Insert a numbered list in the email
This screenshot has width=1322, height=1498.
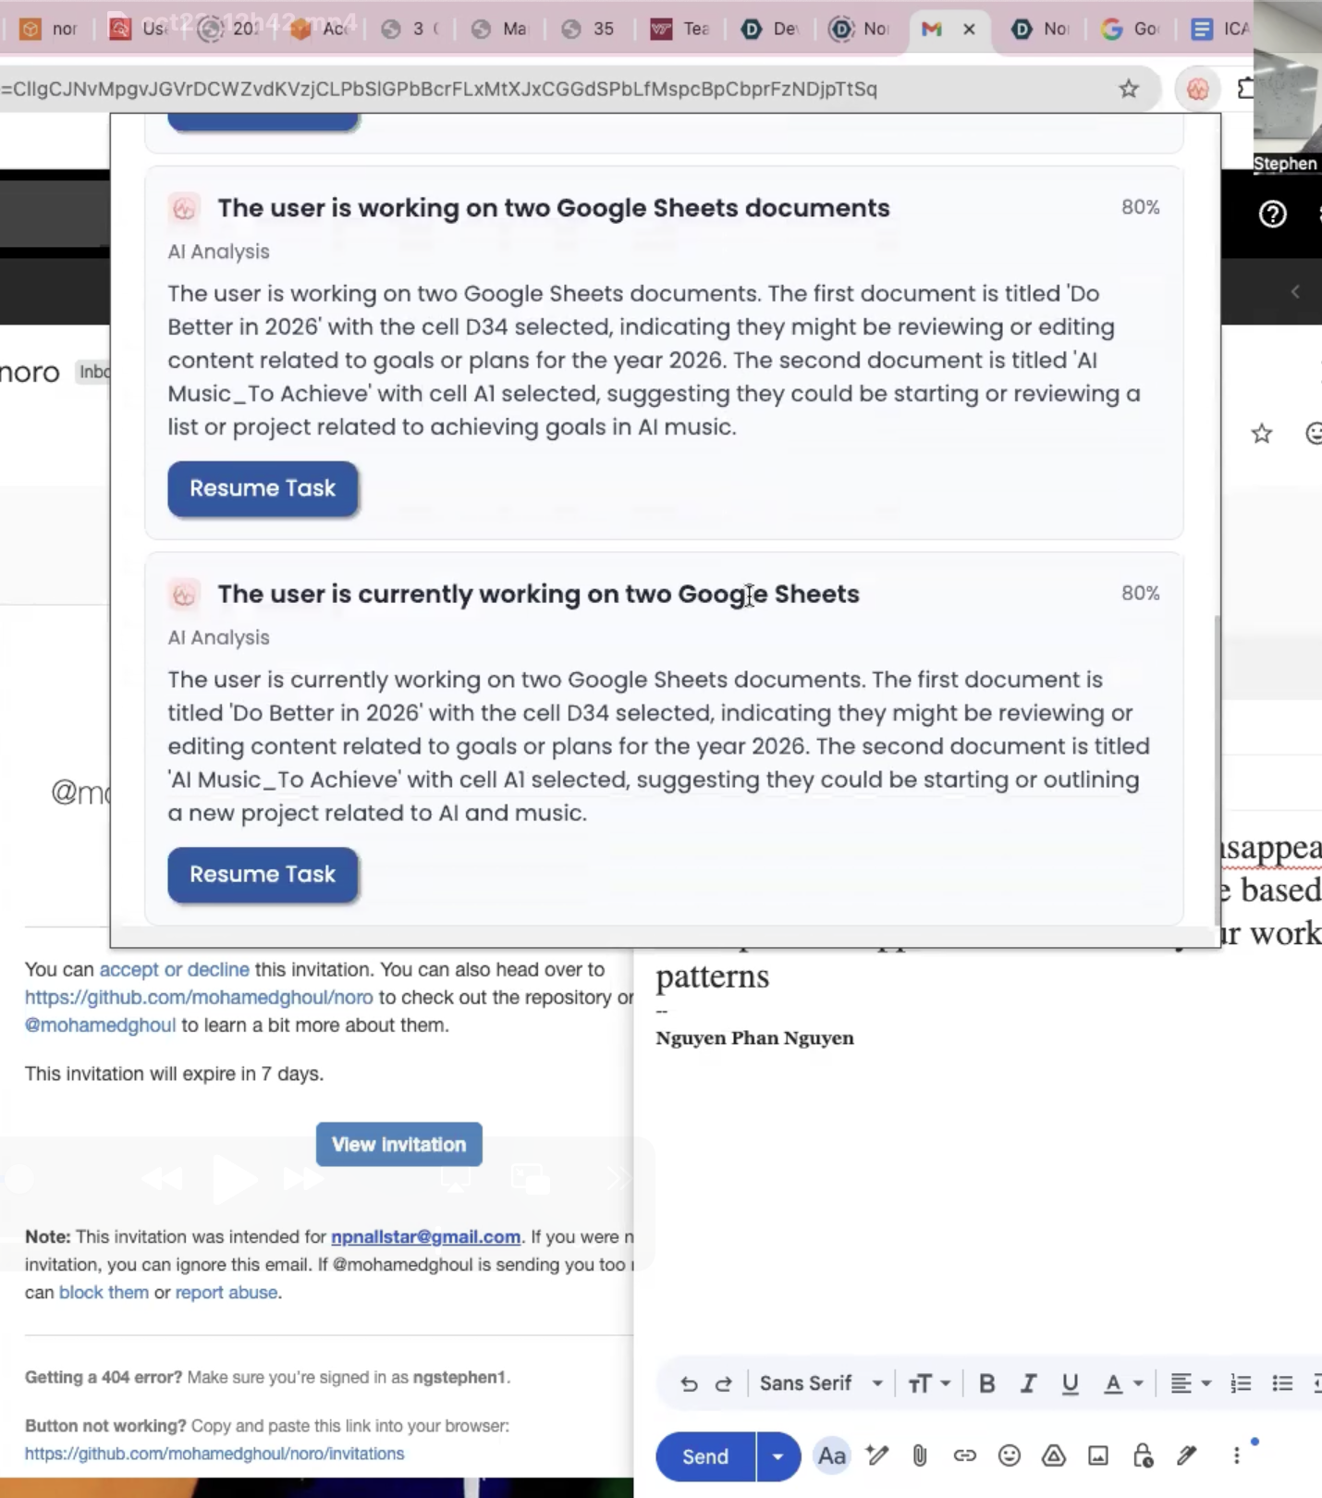click(1241, 1383)
